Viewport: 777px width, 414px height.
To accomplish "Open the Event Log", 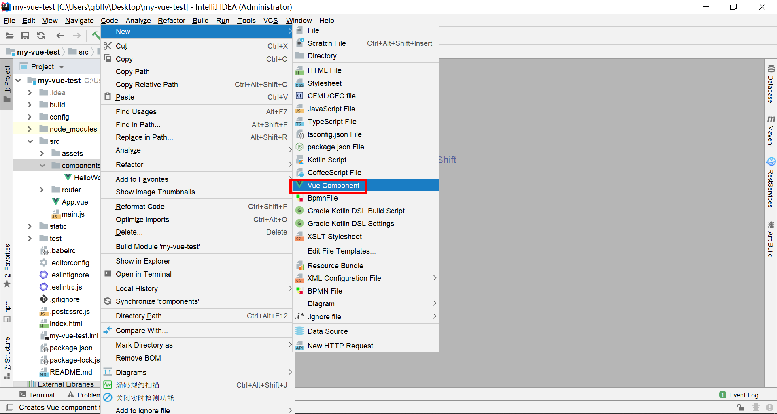I will (739, 395).
